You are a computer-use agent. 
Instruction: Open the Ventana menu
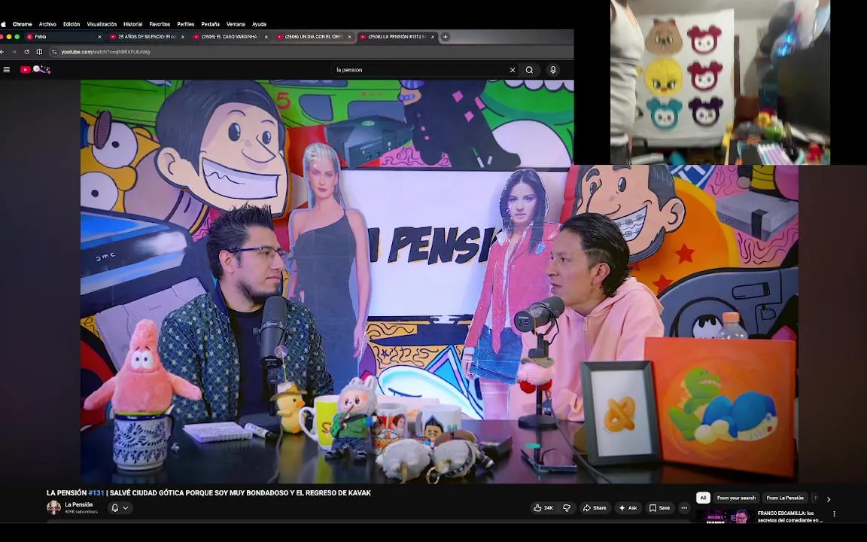pos(236,24)
